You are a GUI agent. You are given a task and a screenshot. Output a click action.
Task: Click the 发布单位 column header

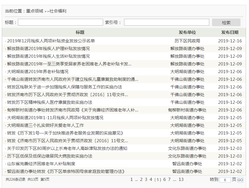click(x=187, y=32)
